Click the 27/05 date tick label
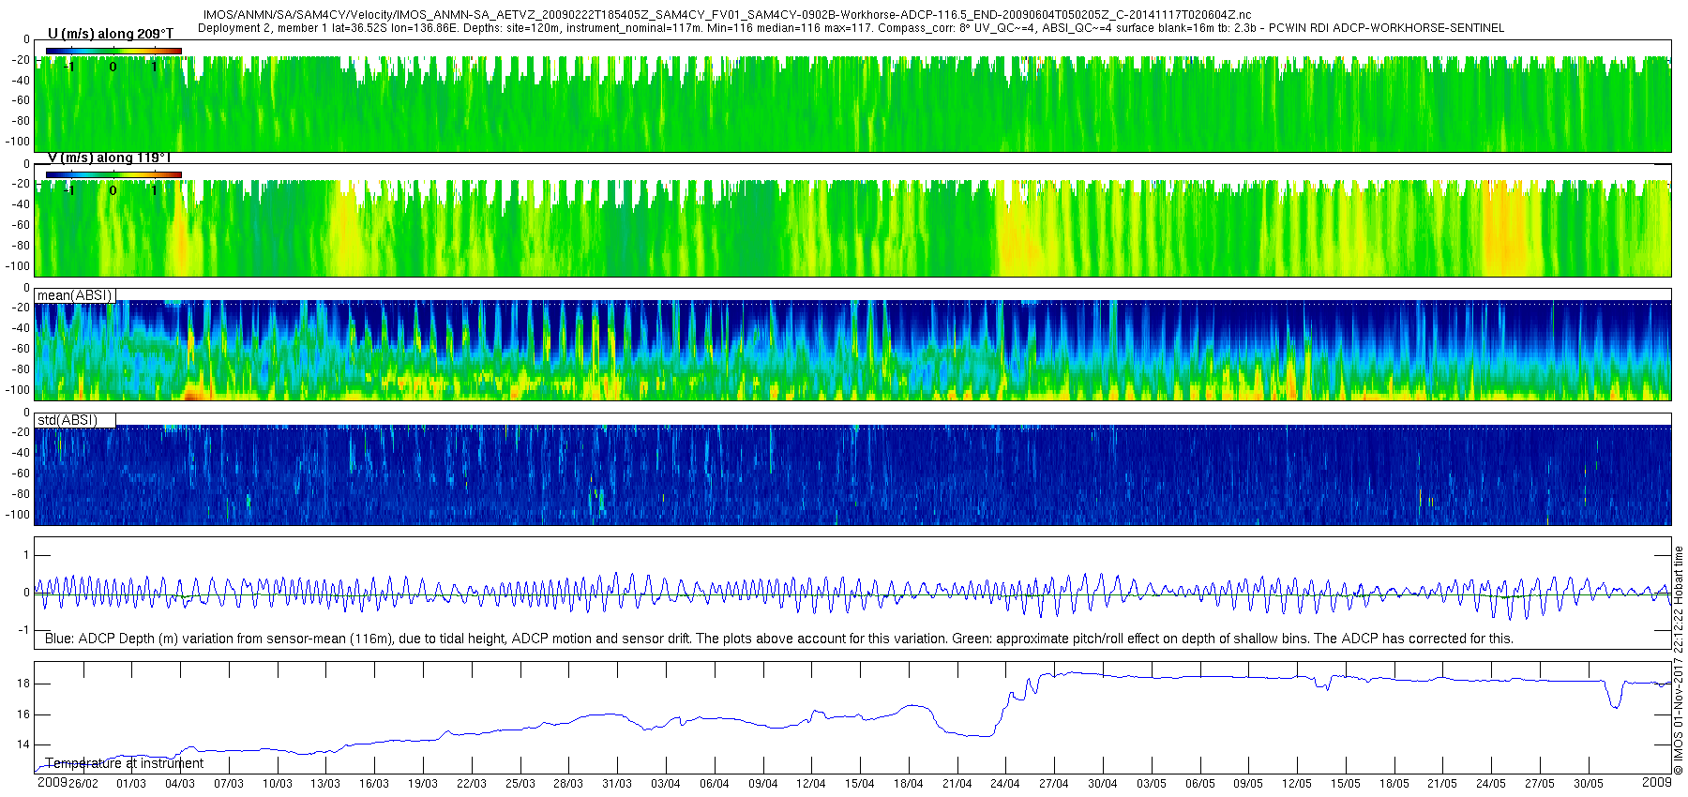This screenshot has height=797, width=1688. pyautogui.click(x=1540, y=784)
